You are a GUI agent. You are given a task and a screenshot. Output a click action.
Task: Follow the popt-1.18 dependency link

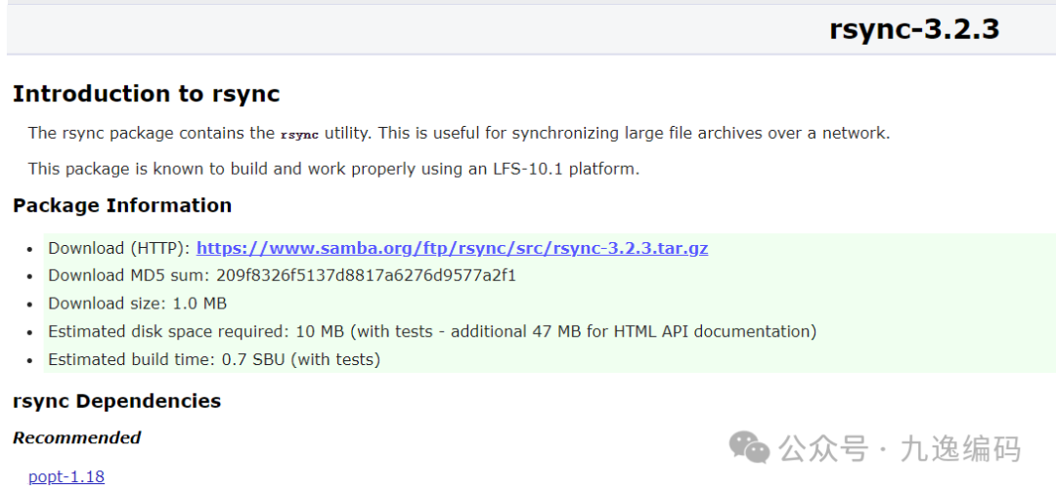[x=66, y=477]
